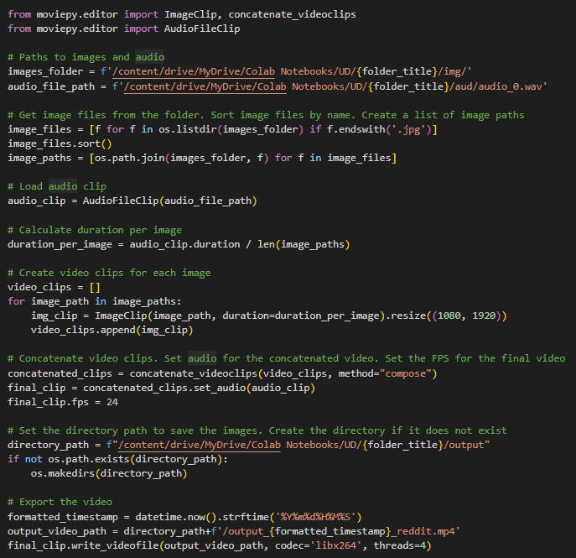Screen dimensions: 576x558
Task: Click the 'formatted_timestamp' variable on its assignment line
Action: point(63,518)
